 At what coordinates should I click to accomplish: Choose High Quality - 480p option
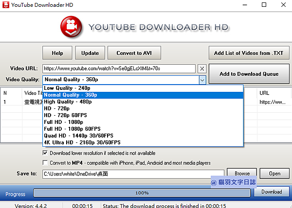[143, 102]
